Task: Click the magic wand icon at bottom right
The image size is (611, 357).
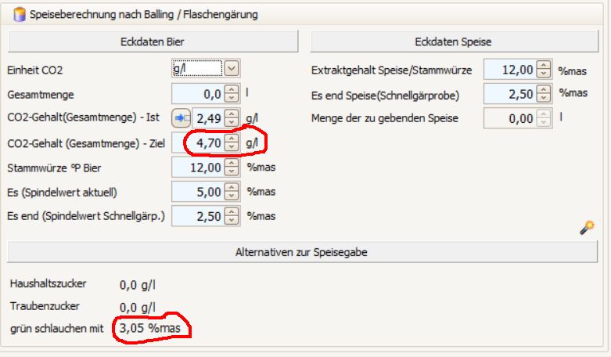Action: pyautogui.click(x=586, y=228)
